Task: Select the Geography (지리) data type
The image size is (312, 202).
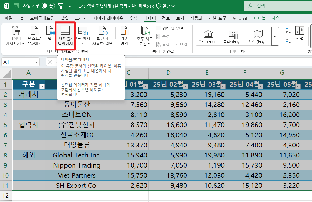Action: coord(258,36)
